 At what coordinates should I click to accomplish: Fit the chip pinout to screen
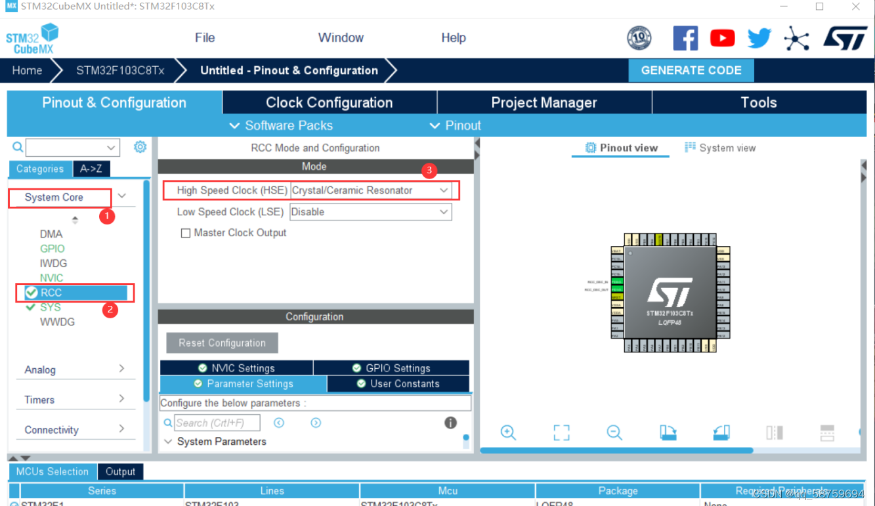(x=561, y=432)
